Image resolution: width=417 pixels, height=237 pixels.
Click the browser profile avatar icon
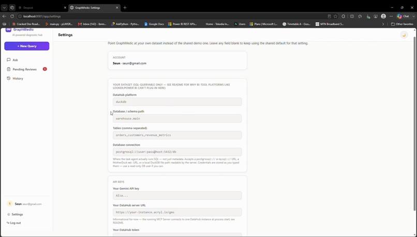383,16
